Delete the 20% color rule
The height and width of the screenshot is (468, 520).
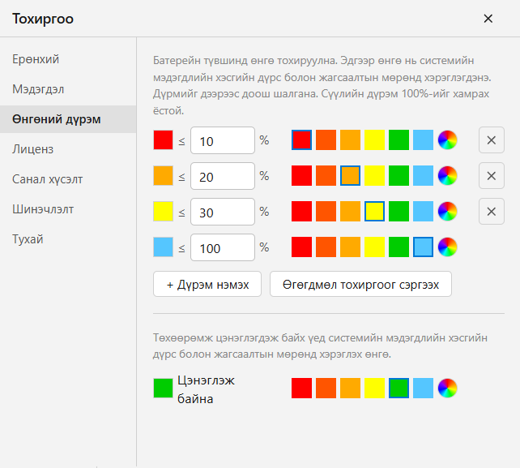(x=492, y=176)
